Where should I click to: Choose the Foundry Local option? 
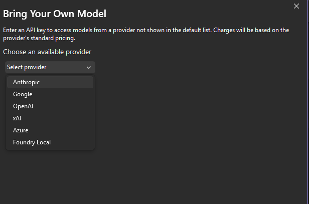50,142
